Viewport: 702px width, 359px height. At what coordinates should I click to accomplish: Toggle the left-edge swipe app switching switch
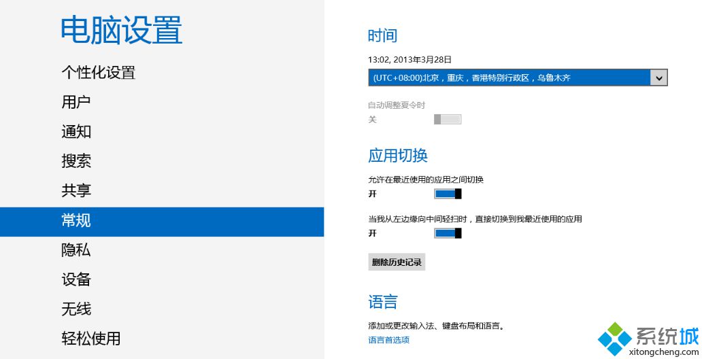[x=448, y=233]
